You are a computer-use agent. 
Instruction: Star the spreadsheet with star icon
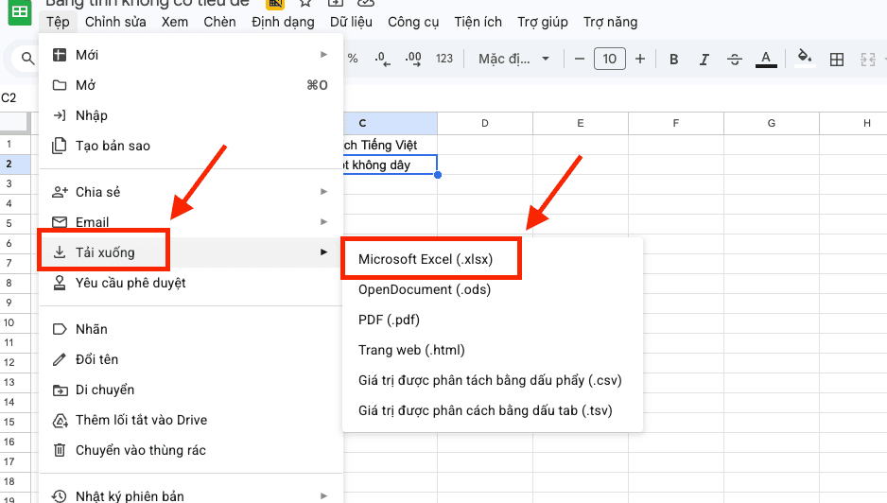tap(305, 3)
